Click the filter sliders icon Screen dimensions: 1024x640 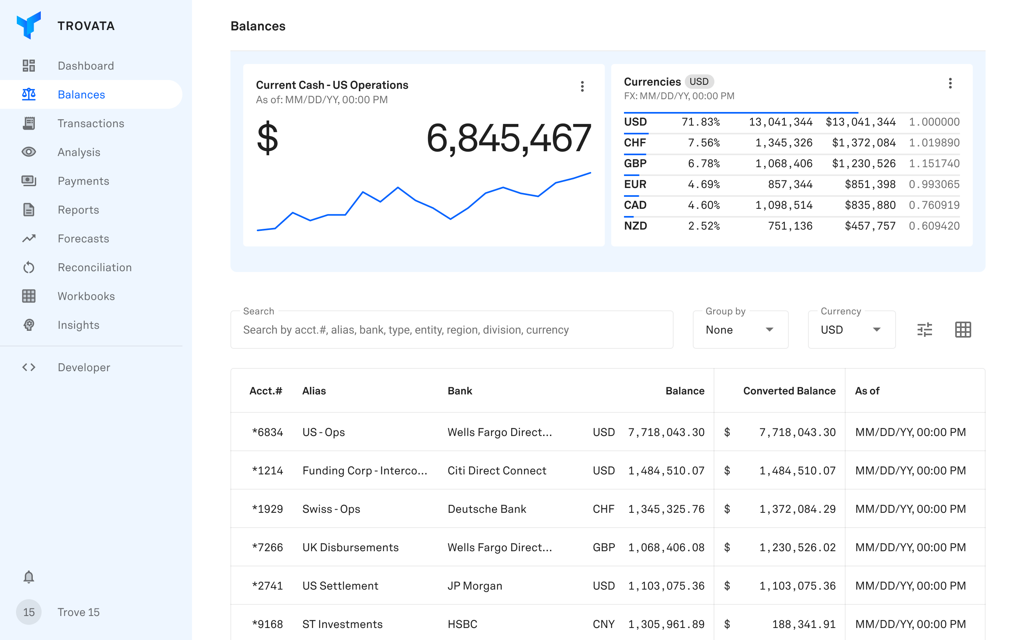(x=924, y=330)
